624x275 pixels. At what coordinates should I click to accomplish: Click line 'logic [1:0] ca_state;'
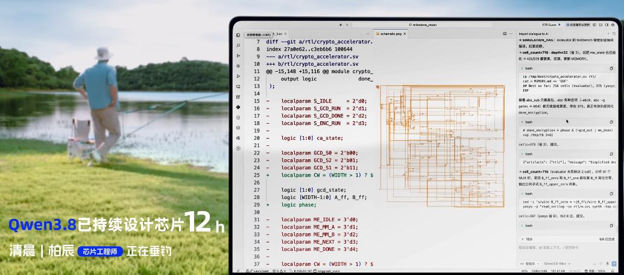point(312,139)
